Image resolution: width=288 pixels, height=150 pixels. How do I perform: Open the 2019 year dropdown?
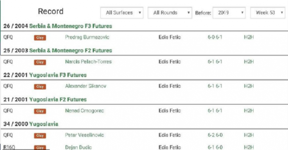(x=229, y=13)
